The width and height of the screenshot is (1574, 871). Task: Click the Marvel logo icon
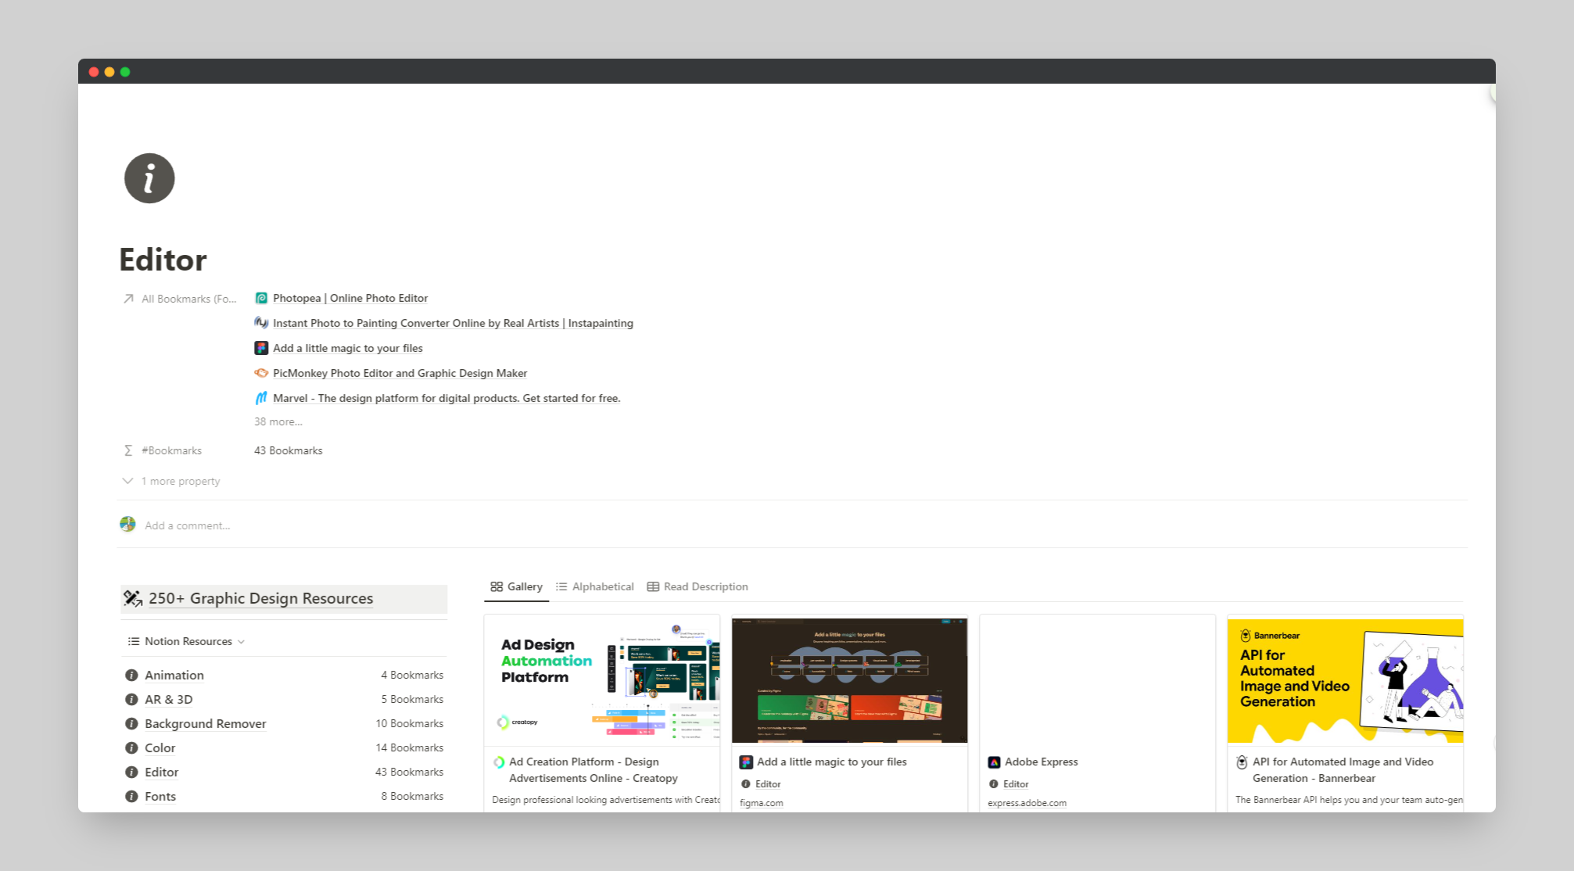[x=261, y=398]
